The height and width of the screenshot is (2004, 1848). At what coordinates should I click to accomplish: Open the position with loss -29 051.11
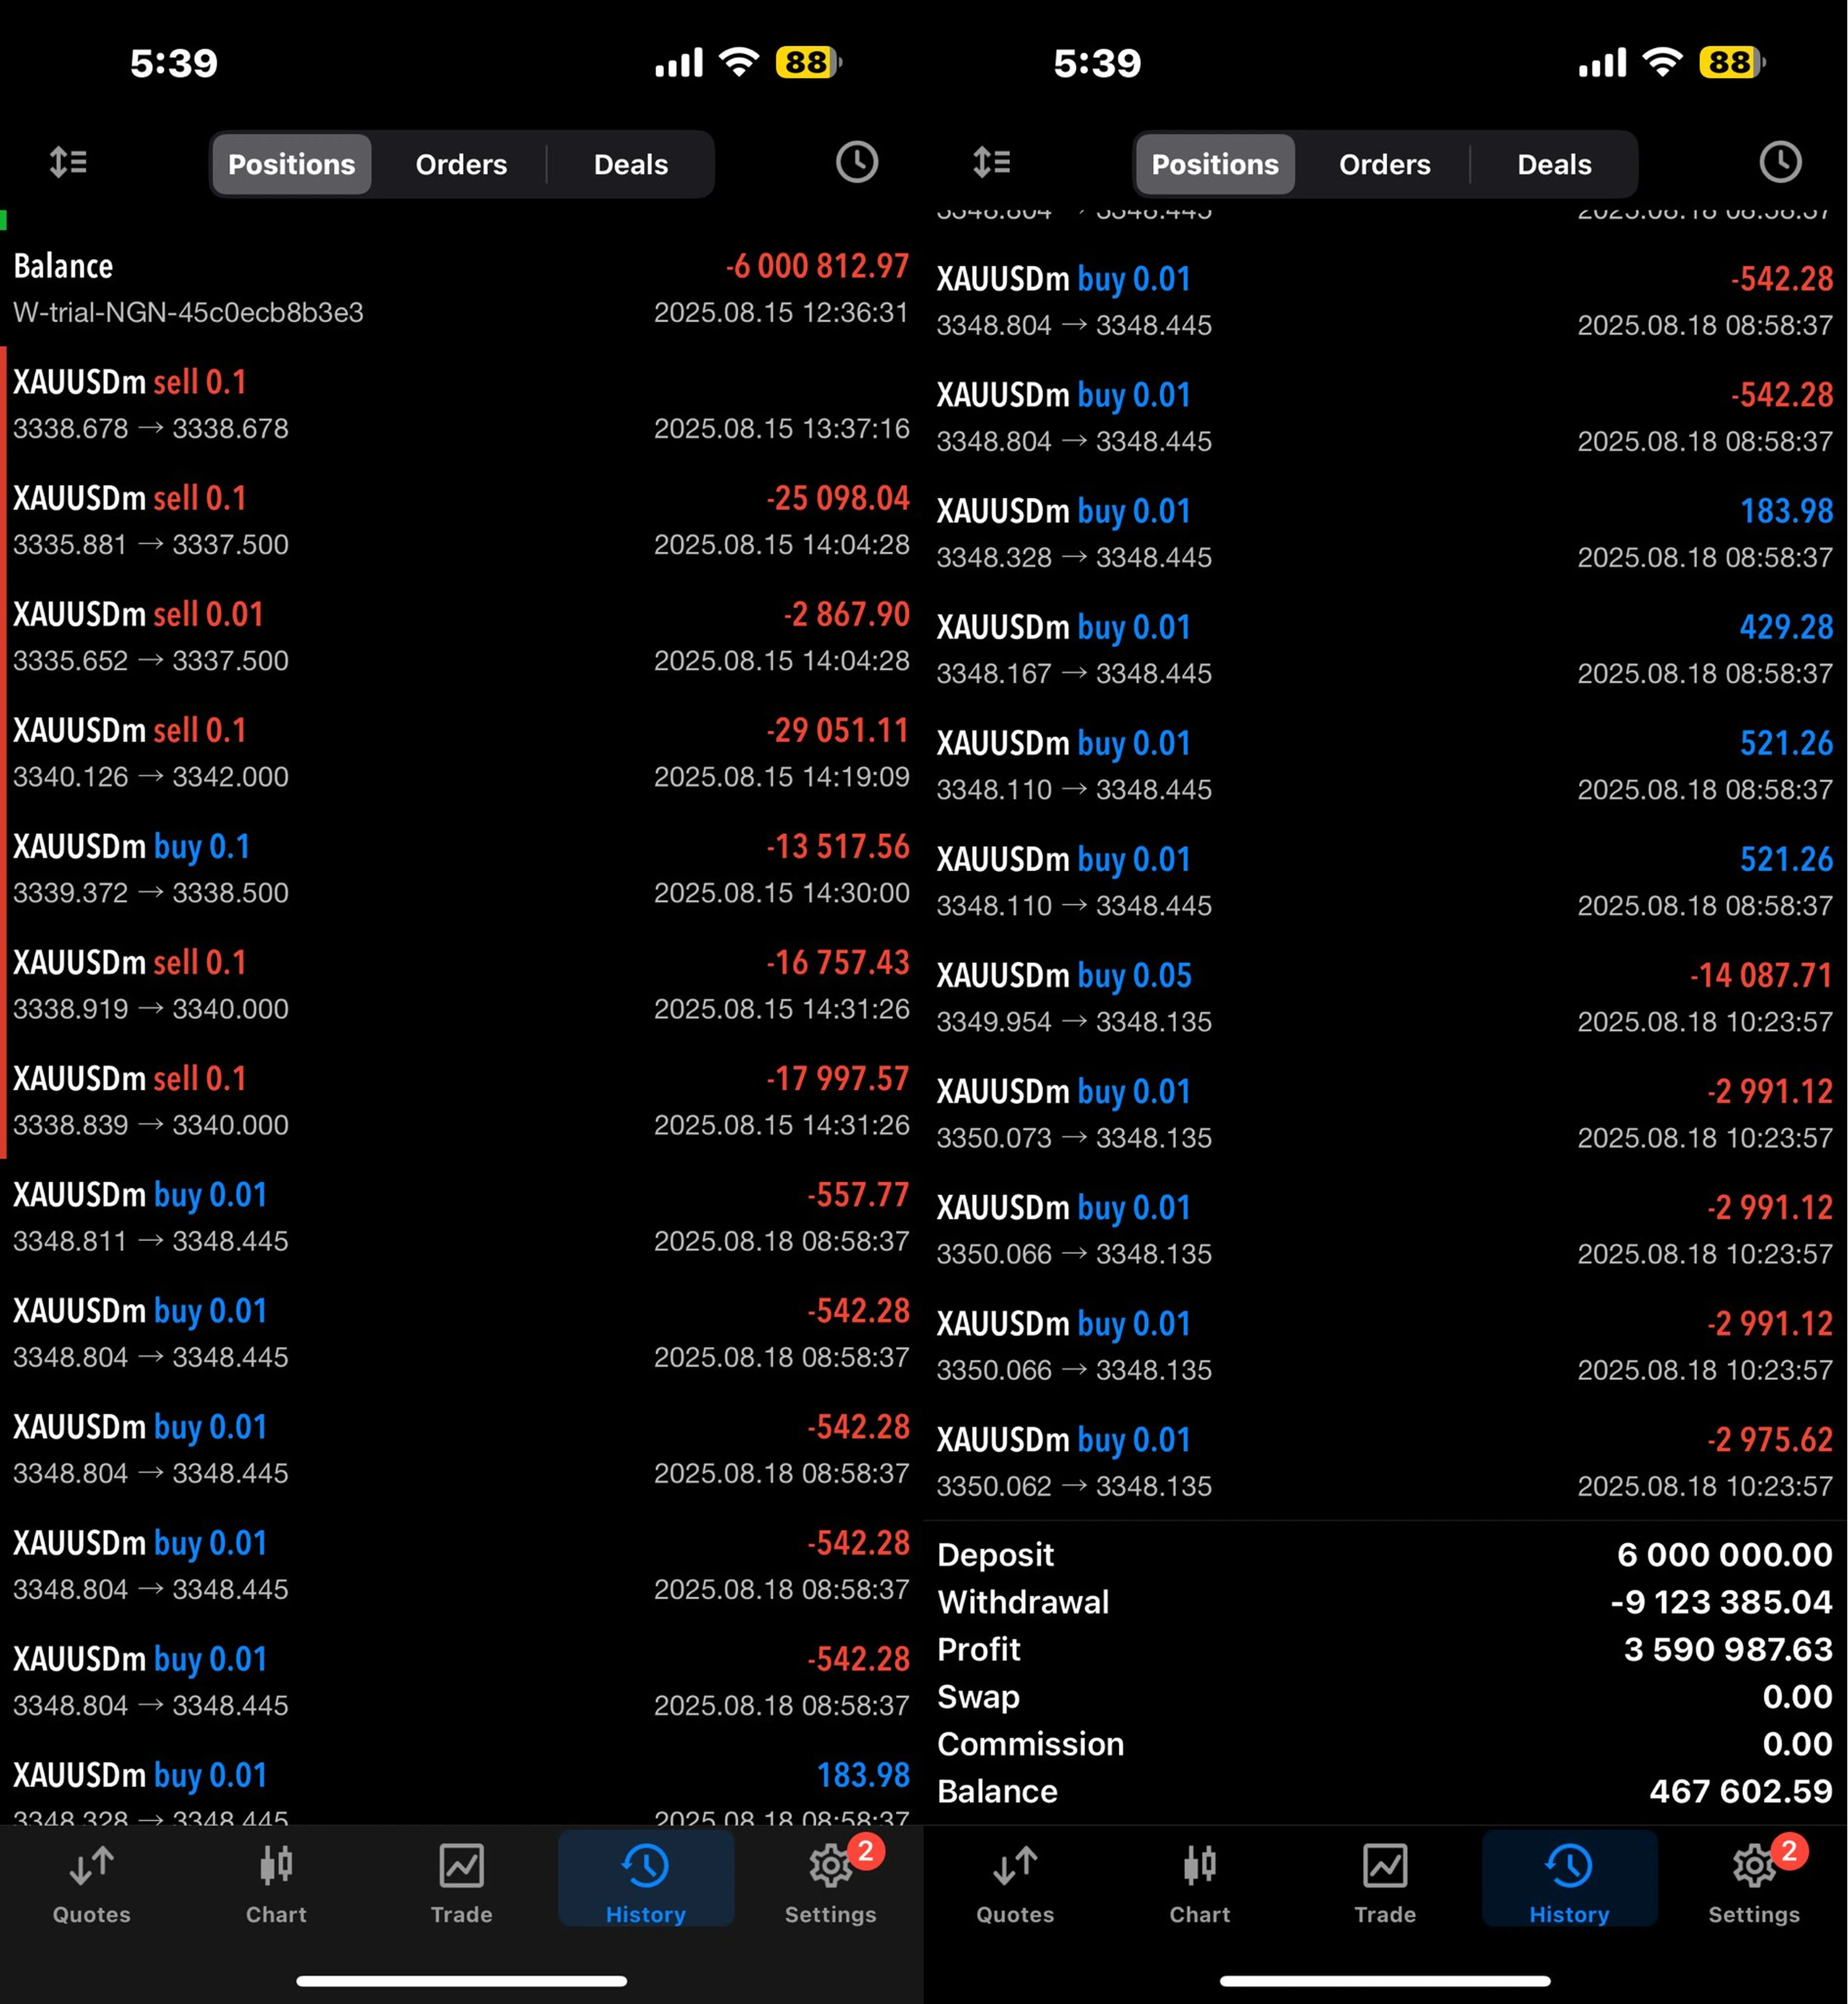pos(461,753)
